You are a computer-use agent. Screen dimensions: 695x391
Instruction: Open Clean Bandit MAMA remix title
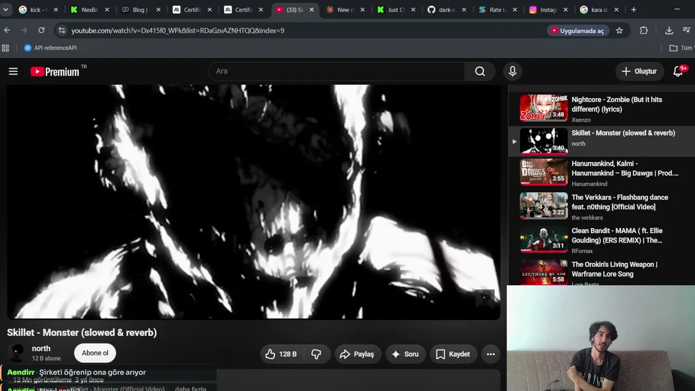click(617, 236)
